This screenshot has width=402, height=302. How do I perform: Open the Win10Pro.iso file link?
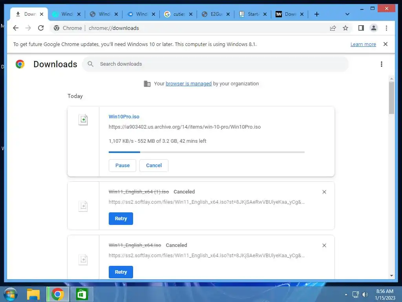[124, 116]
